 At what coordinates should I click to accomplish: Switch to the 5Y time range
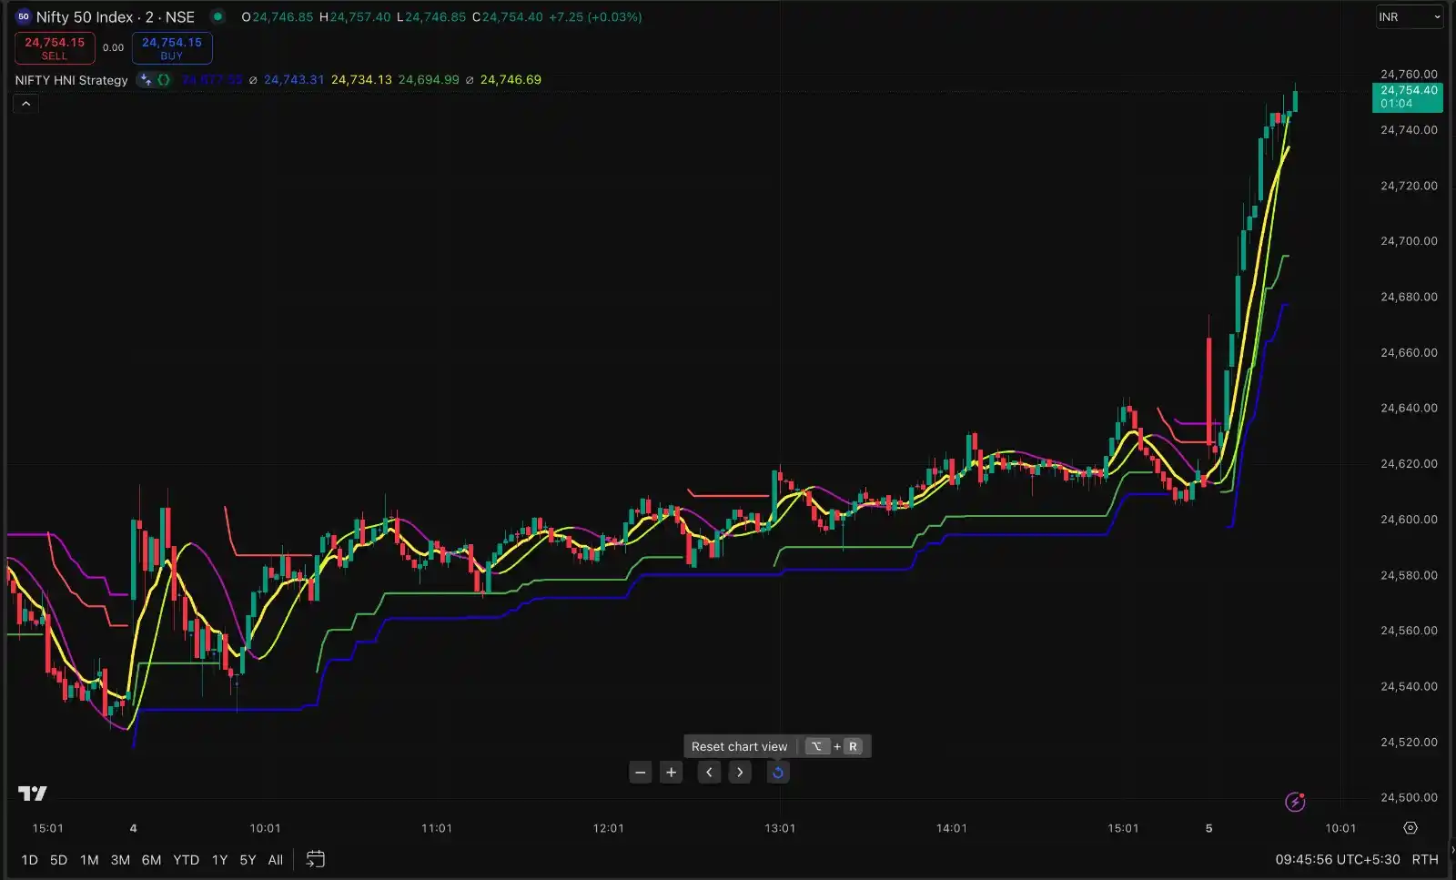point(248,860)
